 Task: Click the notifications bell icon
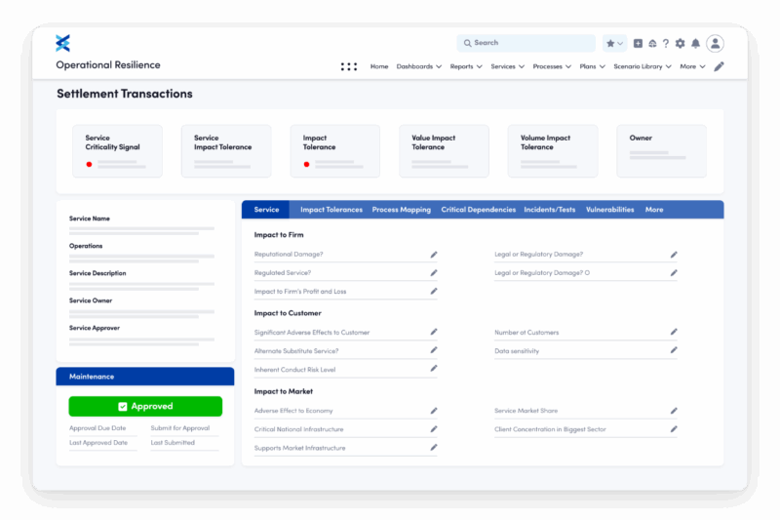pos(695,44)
